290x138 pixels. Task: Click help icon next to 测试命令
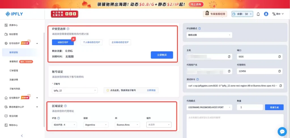pos(197,79)
